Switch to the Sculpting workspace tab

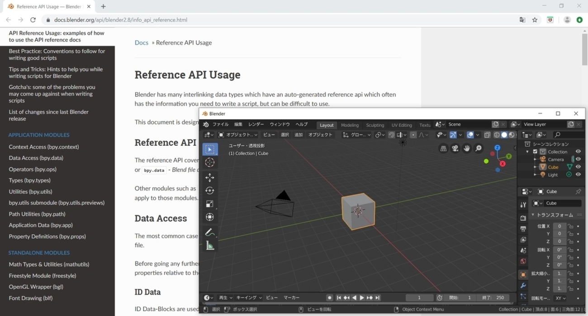(375, 125)
